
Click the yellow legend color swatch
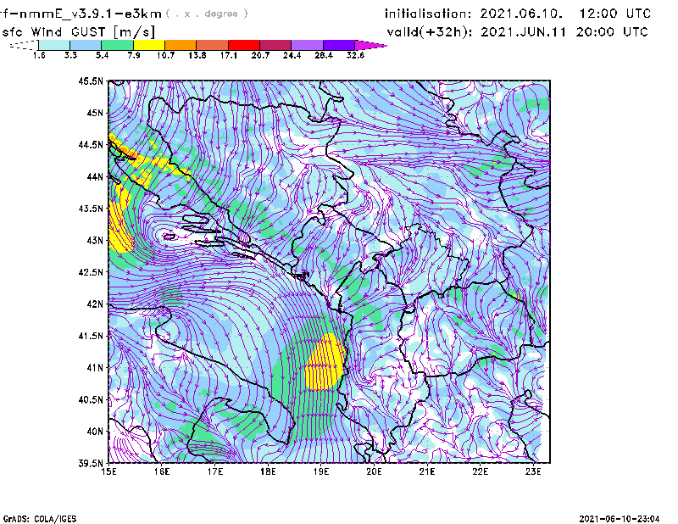(149, 45)
